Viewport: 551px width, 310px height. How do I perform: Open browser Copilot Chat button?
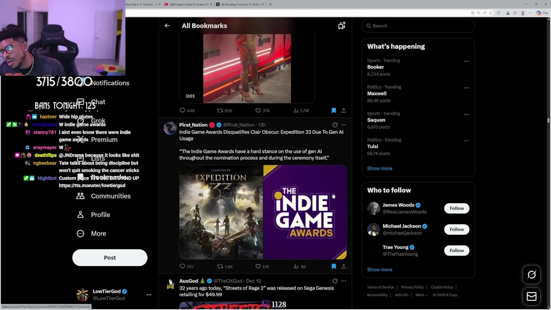click(542, 13)
